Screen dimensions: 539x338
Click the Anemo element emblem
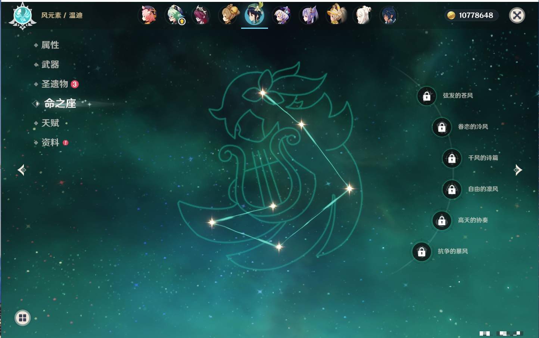click(x=22, y=16)
